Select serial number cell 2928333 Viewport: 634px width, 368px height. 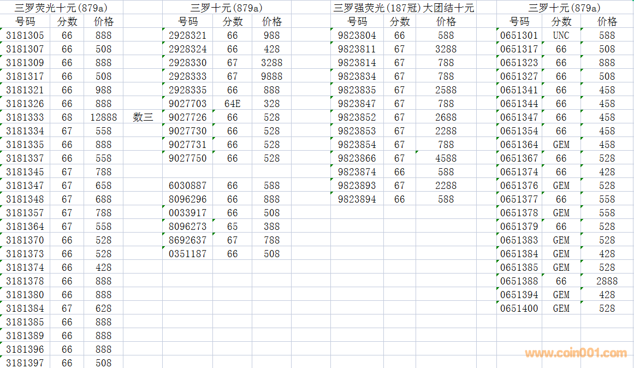point(188,76)
